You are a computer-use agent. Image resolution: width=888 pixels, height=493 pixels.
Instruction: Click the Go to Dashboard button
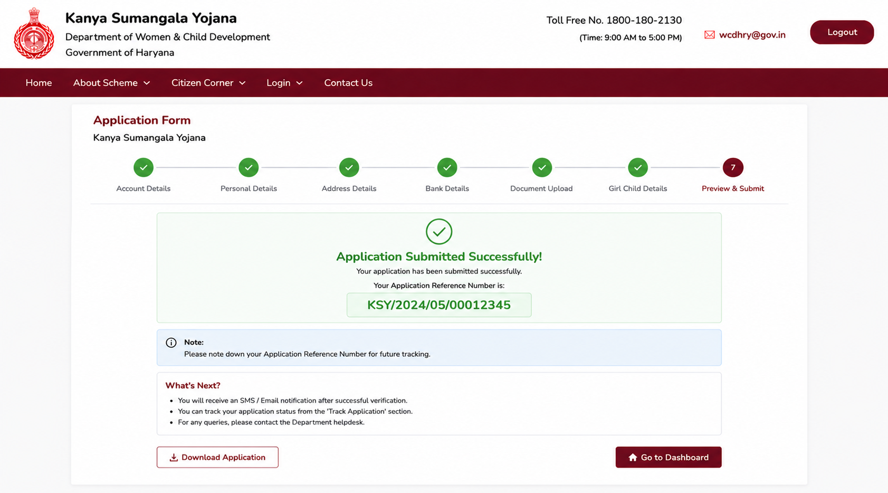[x=669, y=457]
